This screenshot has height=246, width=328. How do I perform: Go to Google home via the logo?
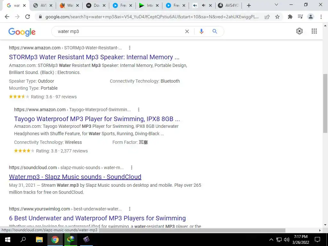point(22,32)
